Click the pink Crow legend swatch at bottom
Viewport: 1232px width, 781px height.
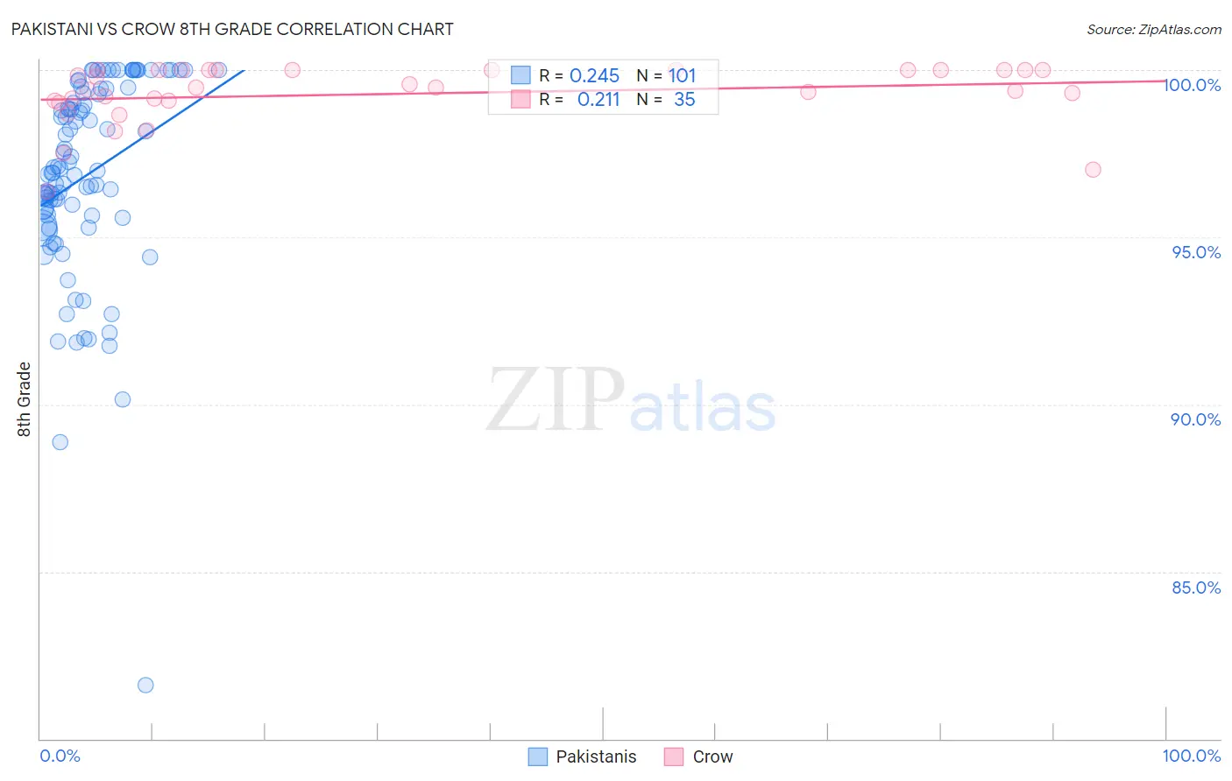pyautogui.click(x=674, y=756)
